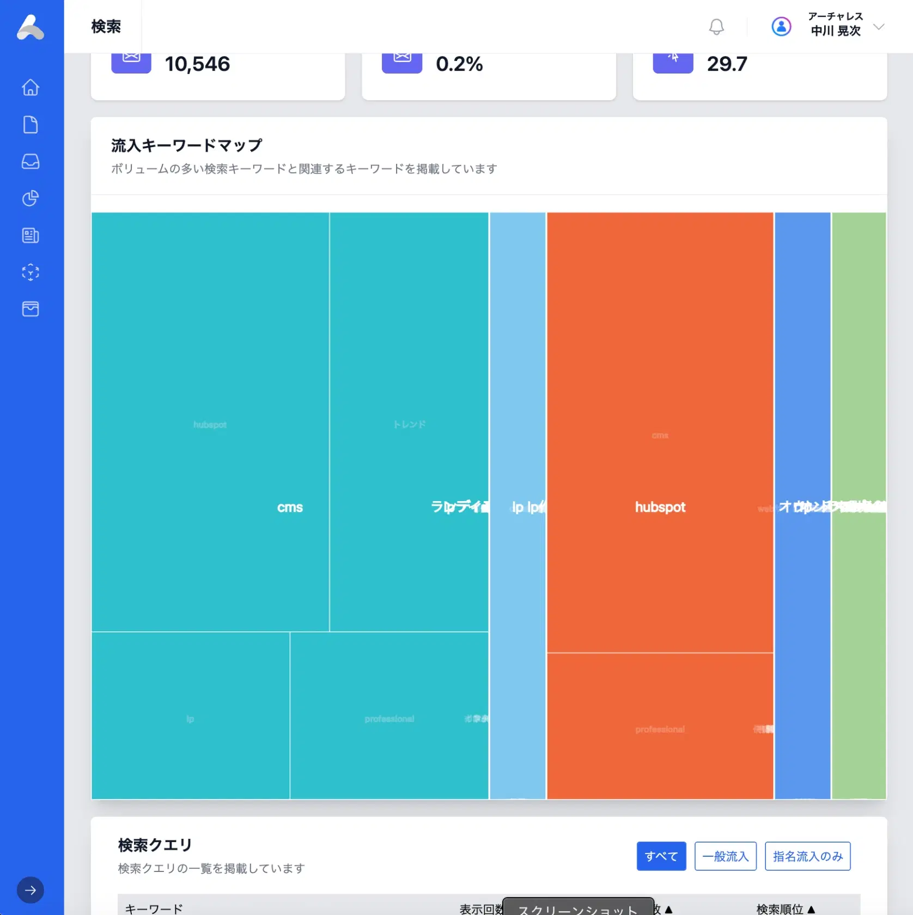
Task: Click the arrow button at the sidebar bottom
Action: pyautogui.click(x=31, y=890)
